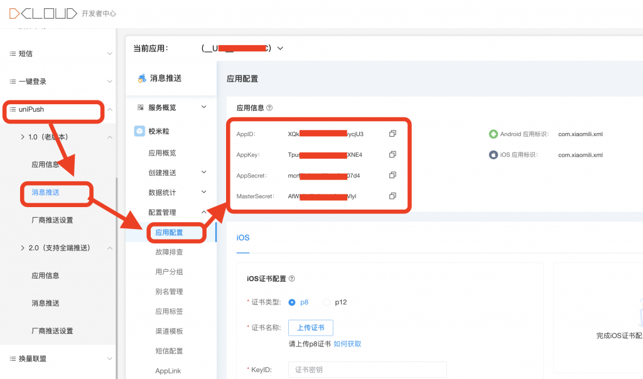Image resolution: width=643 pixels, height=379 pixels.
Task: Click the help icon beside 应用信息
Action: tap(269, 108)
